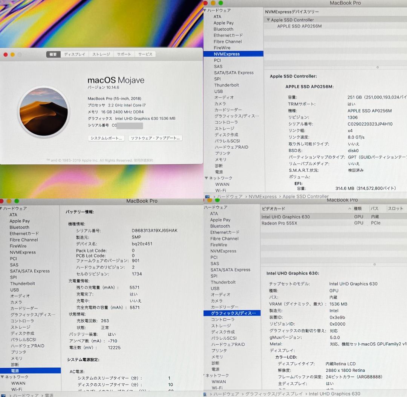Collapse ハードウェア in the NVMExpress window
407x397 pixels.
coord(205,11)
